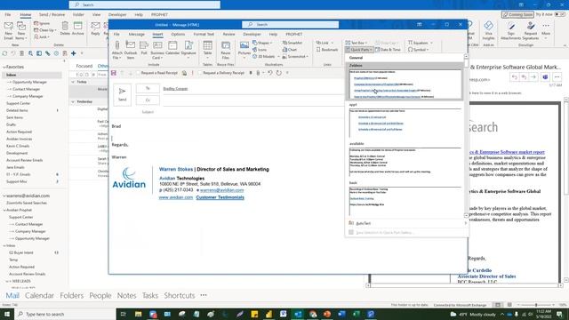This screenshot has width=569, height=320.
Task: Click Customer Testimonials link in signature
Action: pyautogui.click(x=220, y=197)
